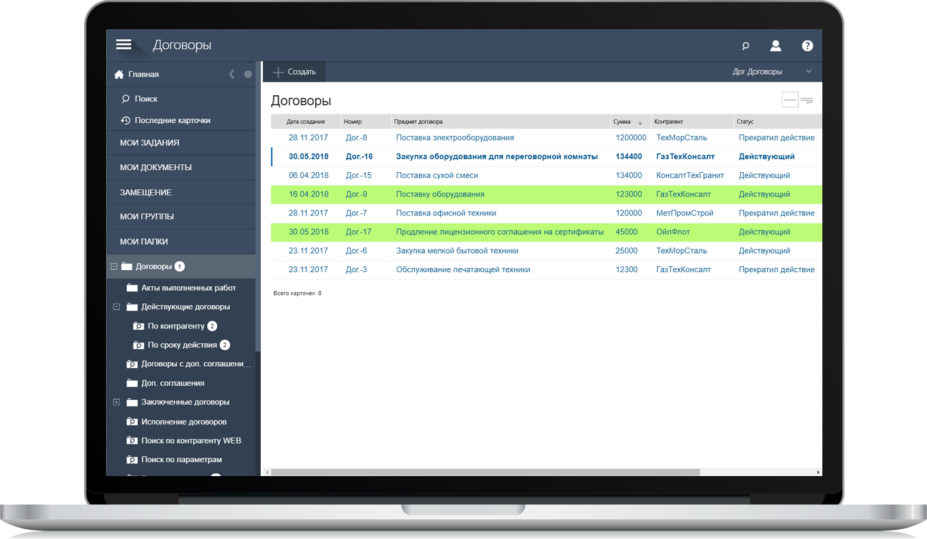Sort by Дата создания column header

pos(306,122)
